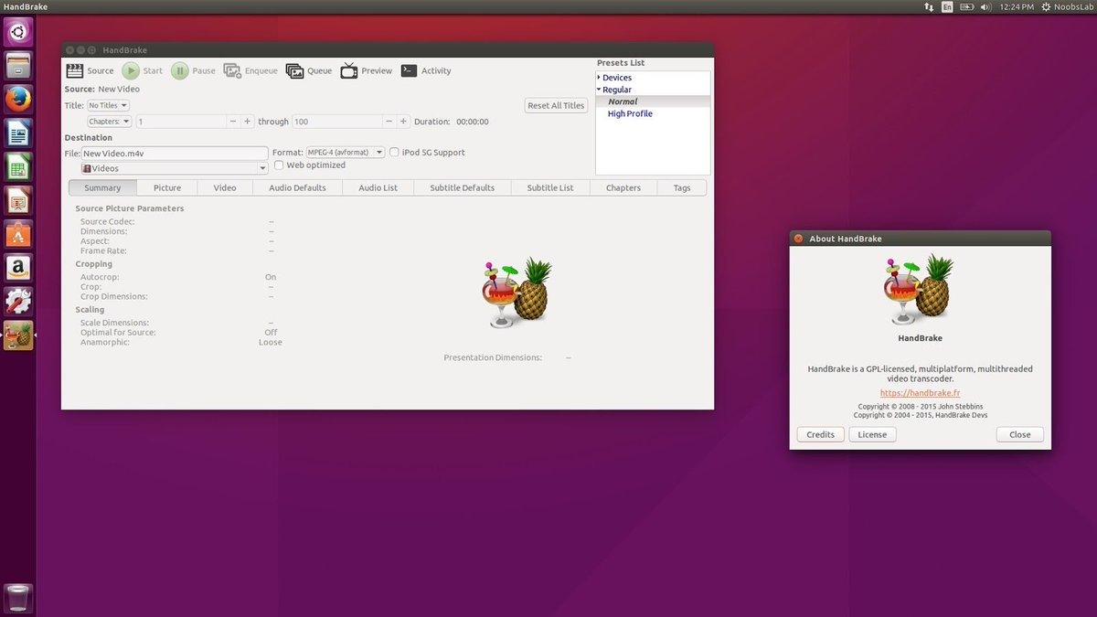Decrease the start chapter value
This screenshot has width=1097, height=617.
[x=233, y=122]
